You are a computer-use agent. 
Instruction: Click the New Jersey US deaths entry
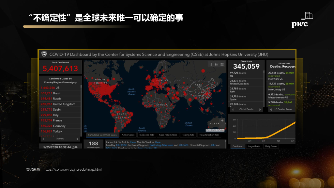tap(281, 87)
